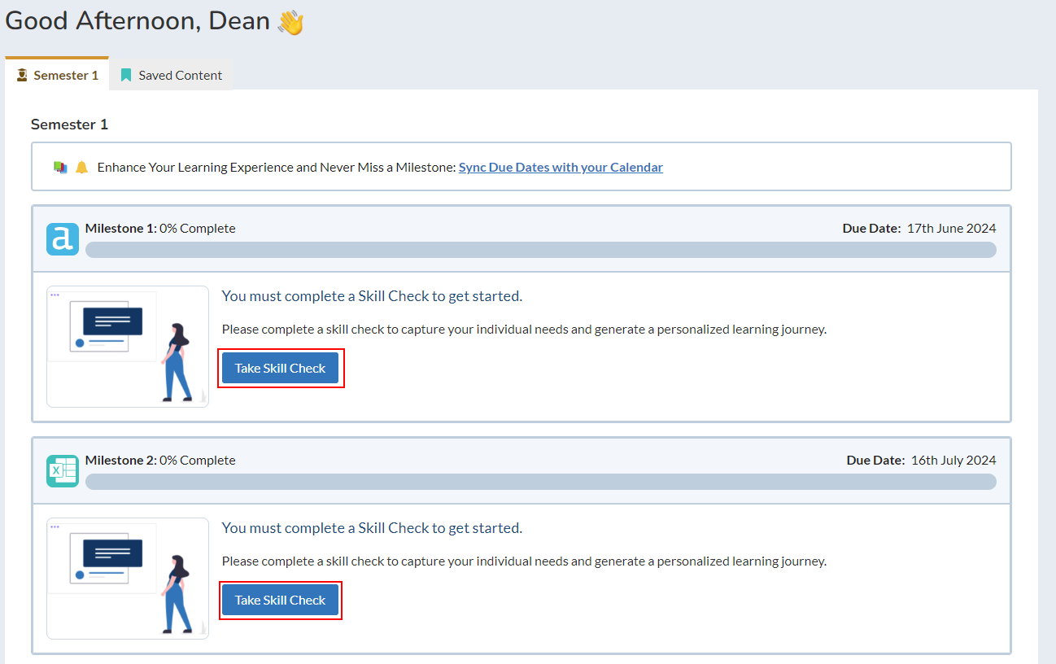The height and width of the screenshot is (664, 1056).
Task: Click the blue 'a' icon for Milestone 1
Action: coord(63,239)
